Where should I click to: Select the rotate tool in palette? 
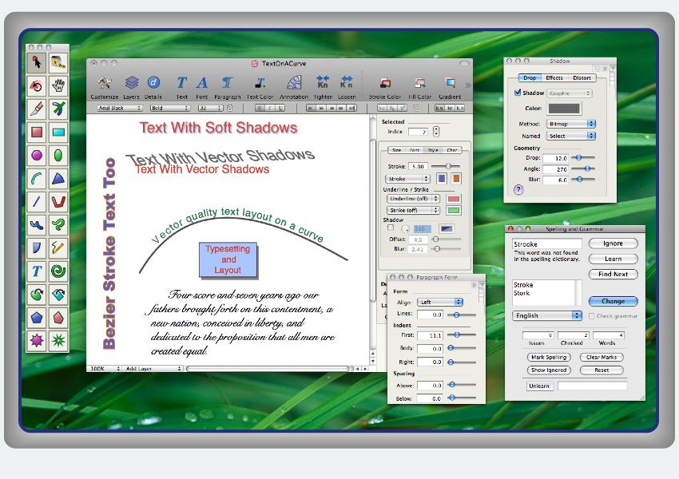coord(37,86)
